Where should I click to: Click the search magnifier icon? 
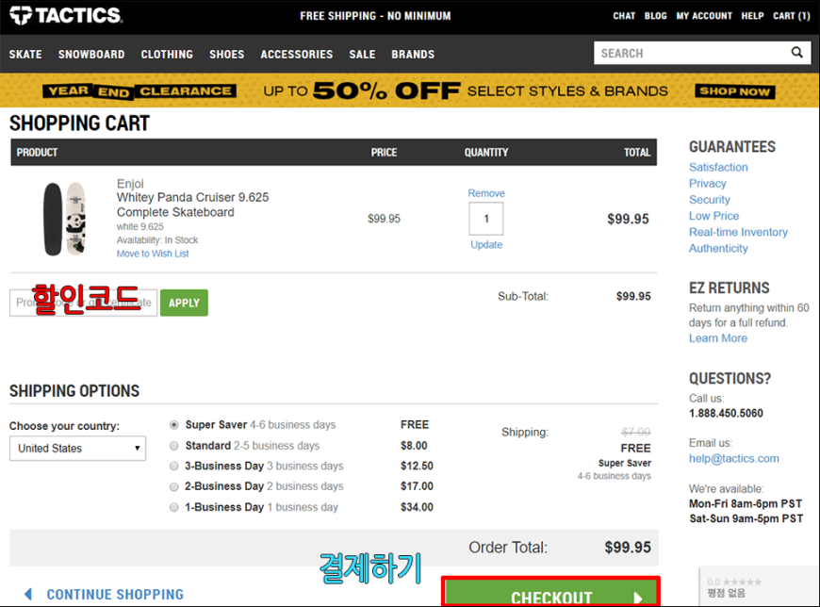796,52
